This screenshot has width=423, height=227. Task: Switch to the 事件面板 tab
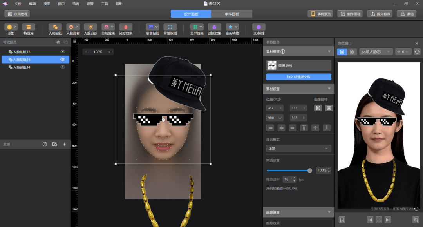[232, 14]
